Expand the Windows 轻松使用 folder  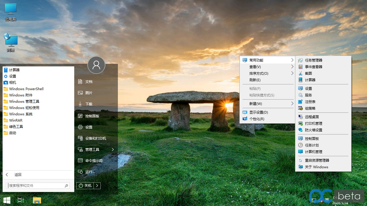pyautogui.click(x=38, y=108)
